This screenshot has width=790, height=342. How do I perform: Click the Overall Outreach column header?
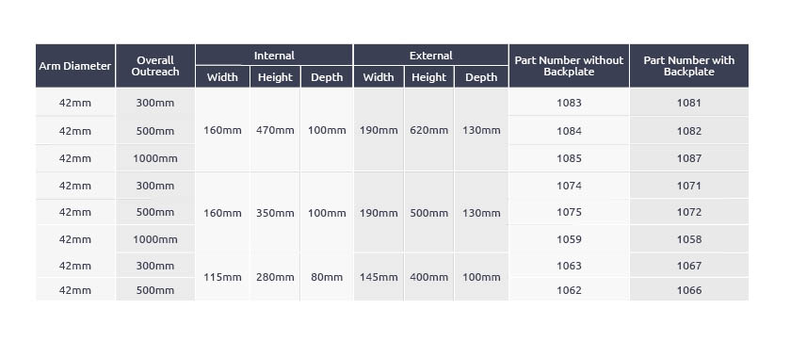point(155,66)
